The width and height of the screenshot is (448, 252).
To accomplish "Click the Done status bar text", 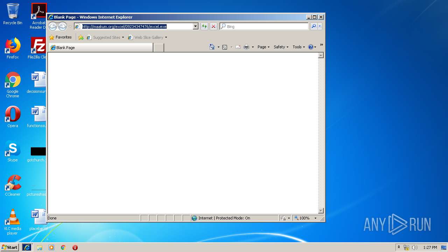I will [52, 218].
